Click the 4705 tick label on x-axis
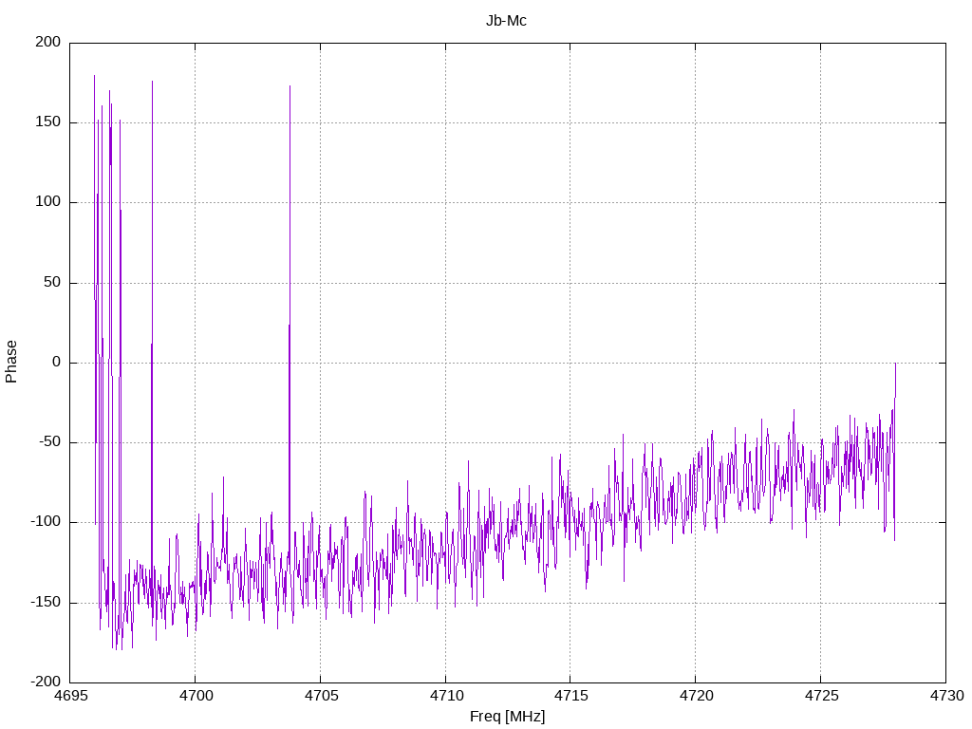Viewport: 972px width, 729px height. tap(321, 696)
